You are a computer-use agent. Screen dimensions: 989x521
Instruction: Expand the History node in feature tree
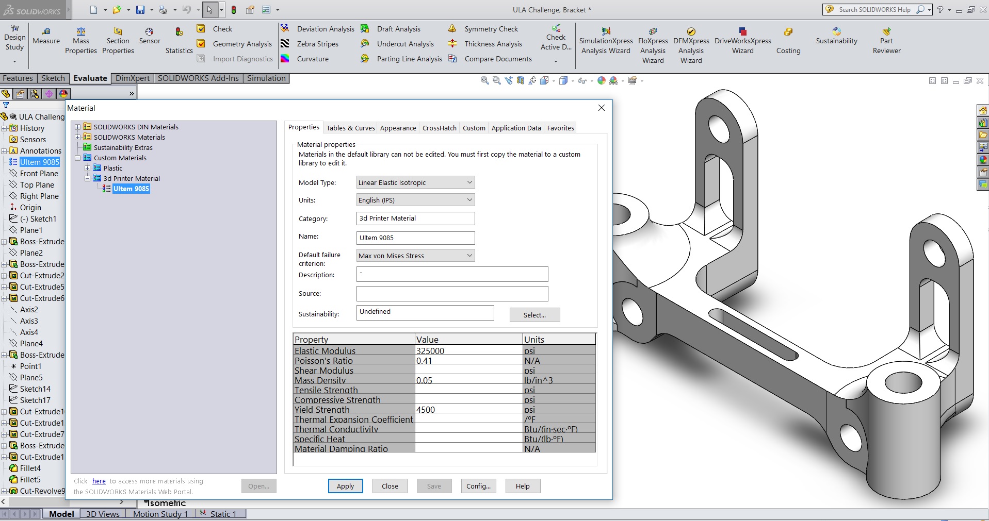tap(4, 128)
